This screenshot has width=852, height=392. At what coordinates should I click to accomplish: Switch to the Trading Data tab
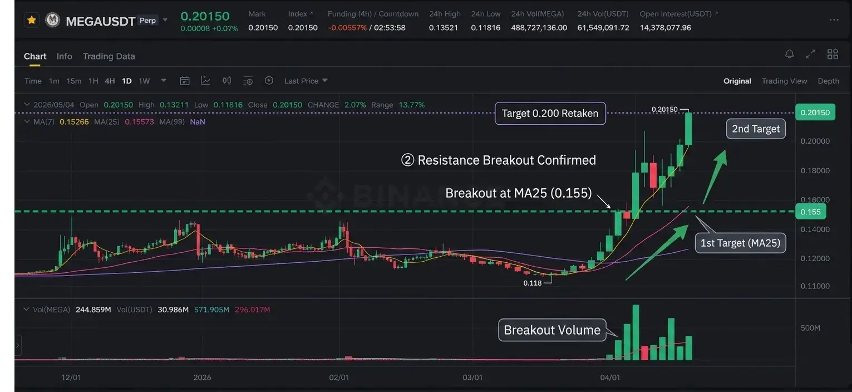click(x=109, y=56)
